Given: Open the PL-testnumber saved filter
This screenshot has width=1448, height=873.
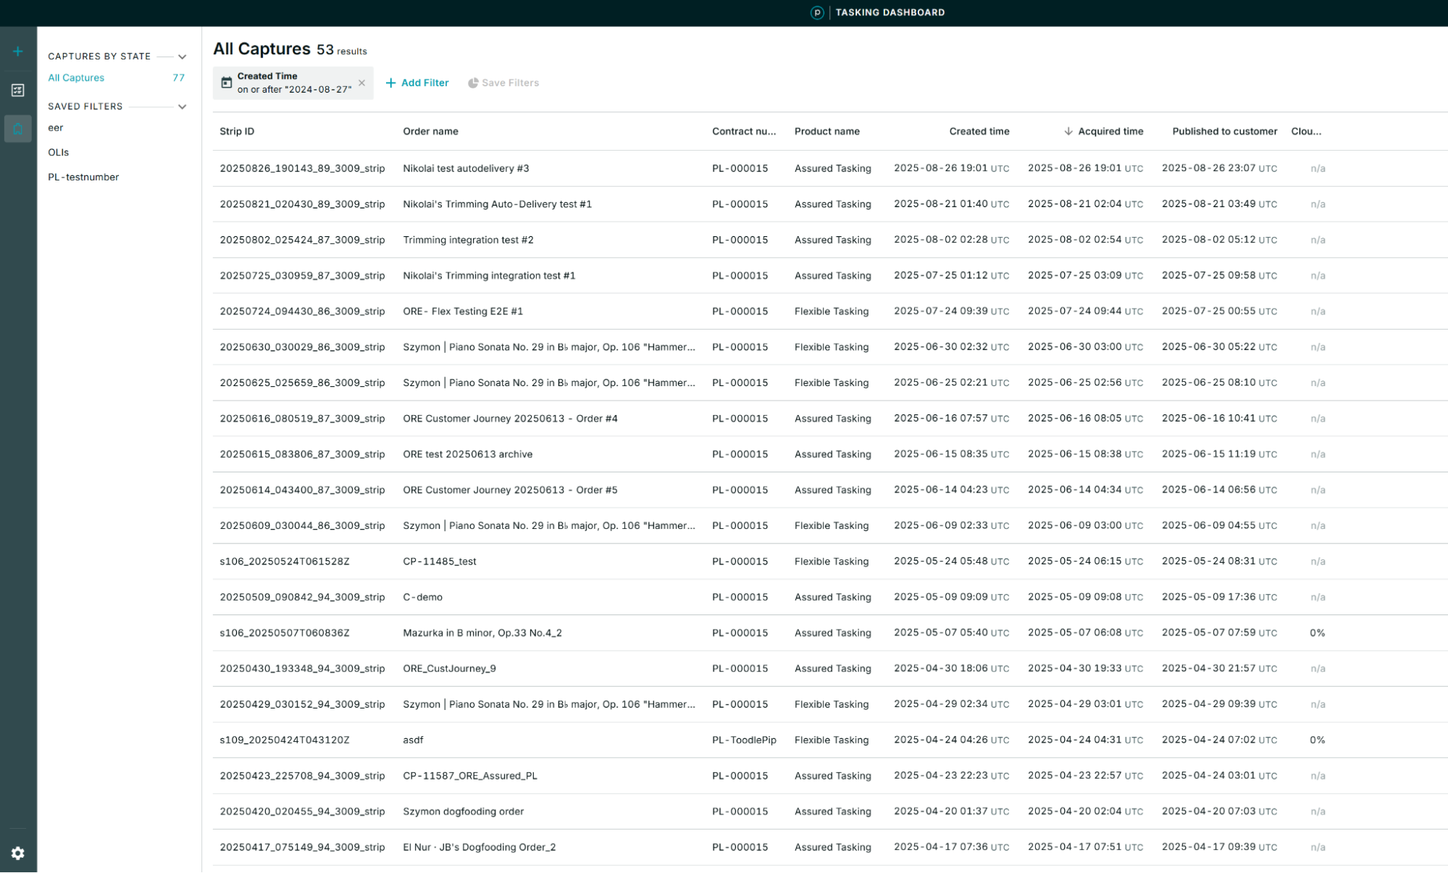Looking at the screenshot, I should tap(83, 177).
